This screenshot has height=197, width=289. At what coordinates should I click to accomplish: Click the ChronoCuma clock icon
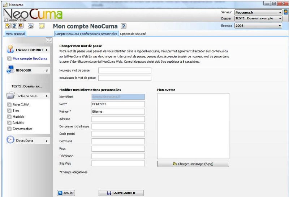[x=10, y=140]
